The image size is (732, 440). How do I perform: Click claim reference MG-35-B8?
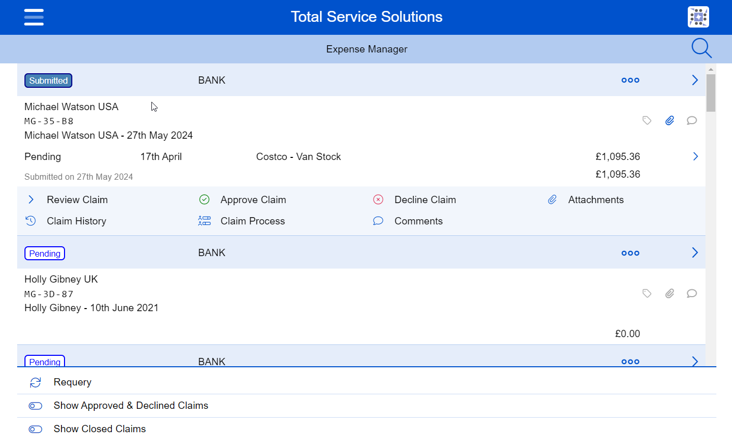[49, 121]
